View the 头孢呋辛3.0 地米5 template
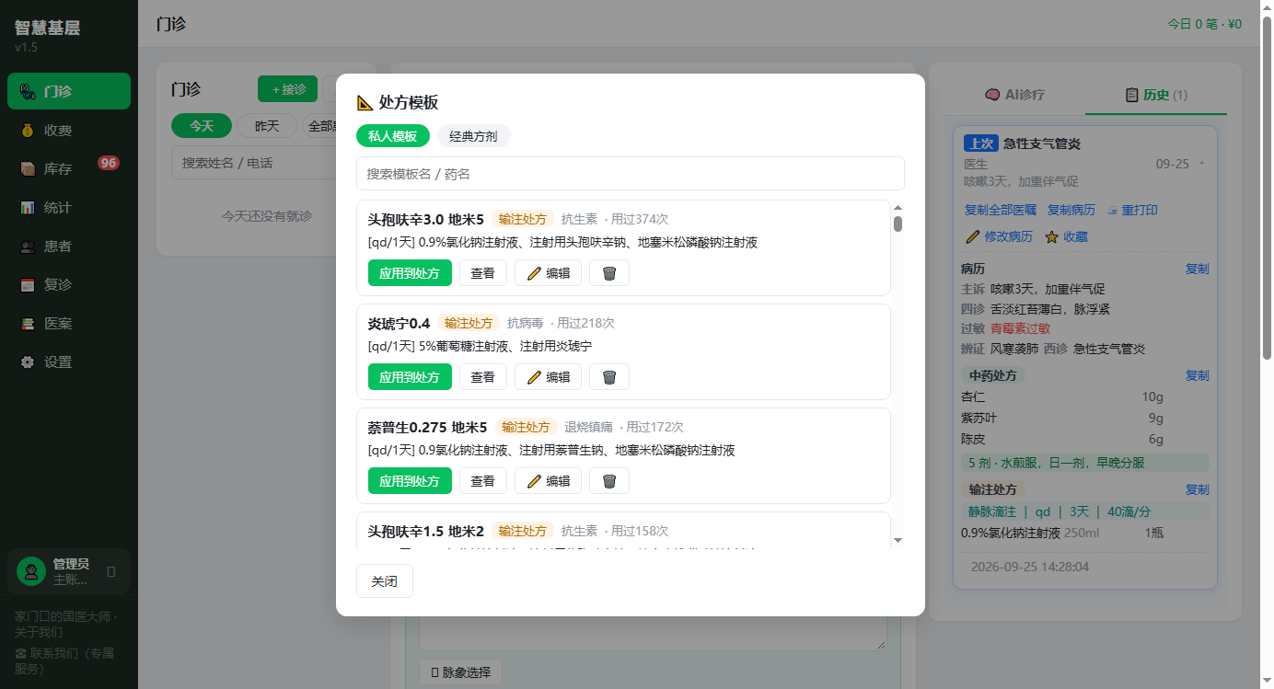The height and width of the screenshot is (689, 1274). pyautogui.click(x=483, y=273)
